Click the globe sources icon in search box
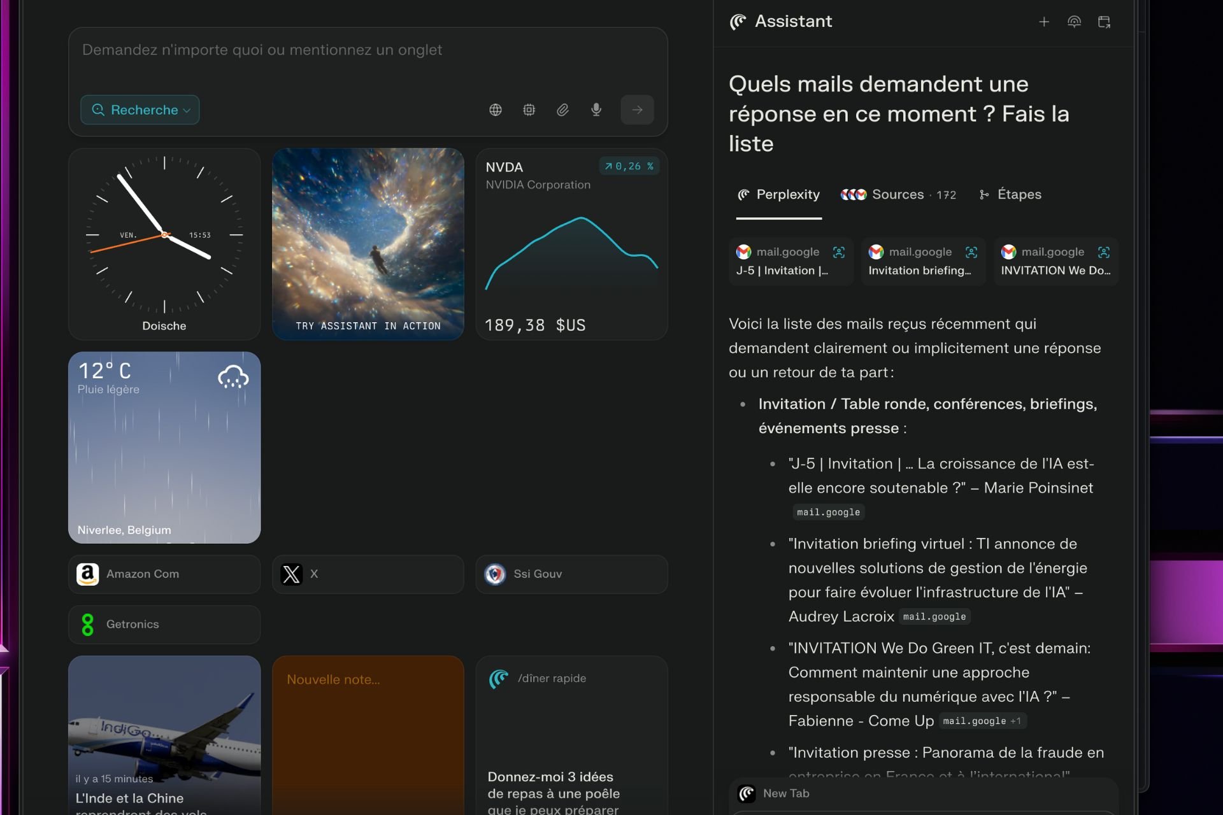Viewport: 1223px width, 815px height. point(496,110)
